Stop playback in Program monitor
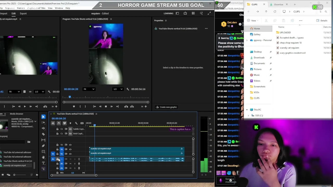This screenshot has width=333, height=187. pyautogui.click(x=106, y=106)
